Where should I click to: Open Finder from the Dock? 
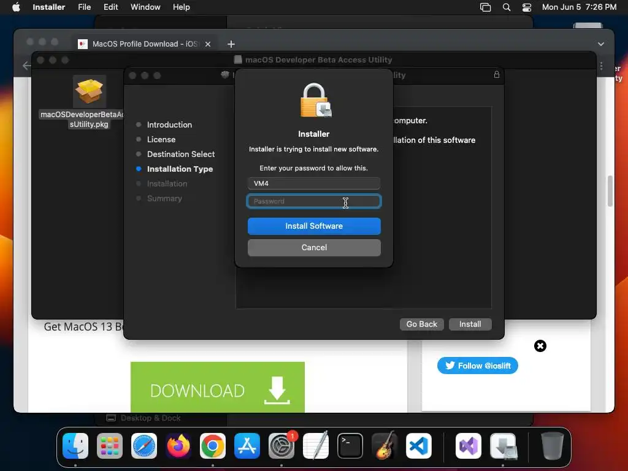(x=75, y=446)
